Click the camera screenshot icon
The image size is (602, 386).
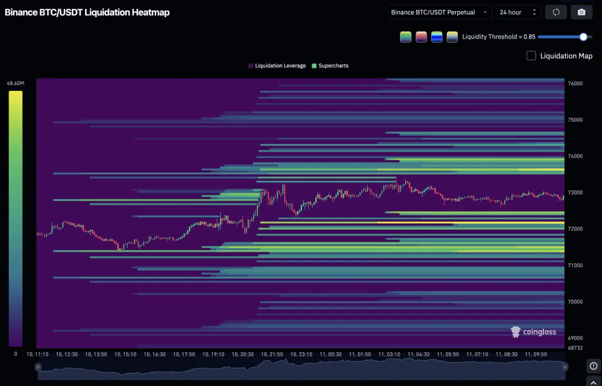coord(581,12)
